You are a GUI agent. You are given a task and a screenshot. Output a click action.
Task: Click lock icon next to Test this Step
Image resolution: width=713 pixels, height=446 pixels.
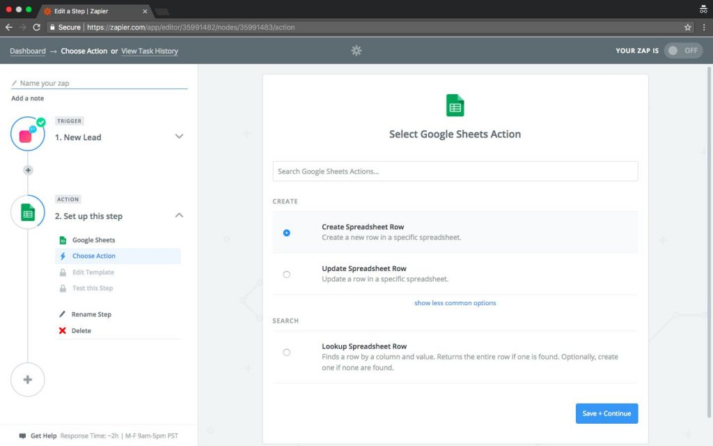tap(63, 288)
